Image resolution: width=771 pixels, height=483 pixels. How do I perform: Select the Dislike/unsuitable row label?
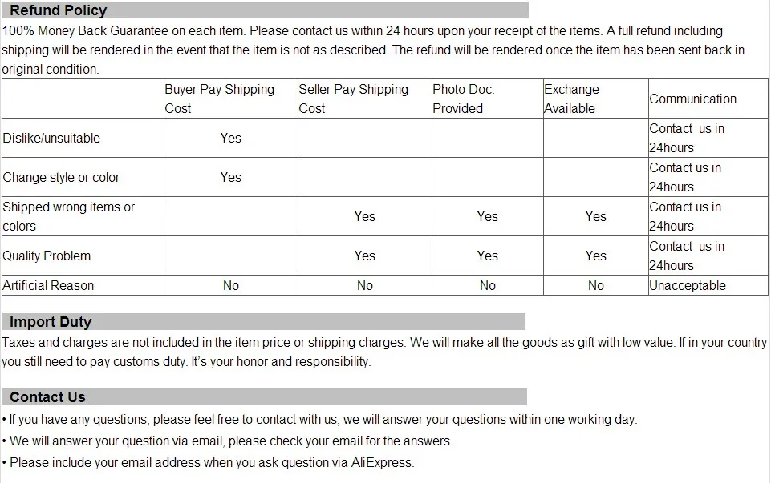(x=51, y=139)
